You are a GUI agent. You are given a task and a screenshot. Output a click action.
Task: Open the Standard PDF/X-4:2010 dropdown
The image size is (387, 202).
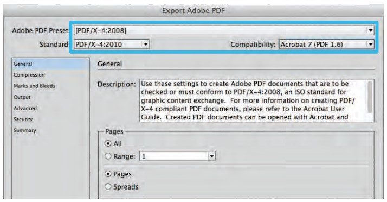[x=111, y=45]
